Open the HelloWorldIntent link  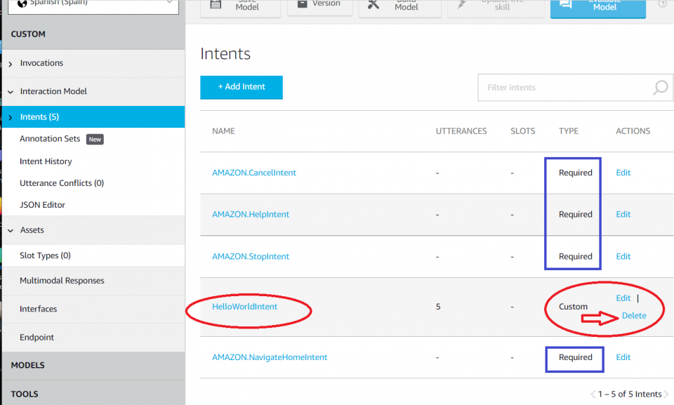click(x=245, y=307)
